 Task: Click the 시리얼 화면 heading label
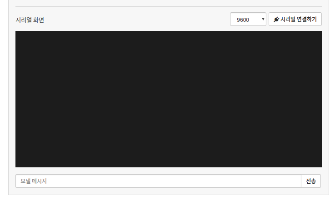tap(30, 20)
